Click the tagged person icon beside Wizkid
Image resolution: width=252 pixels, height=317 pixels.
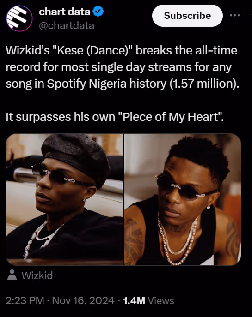(x=12, y=275)
